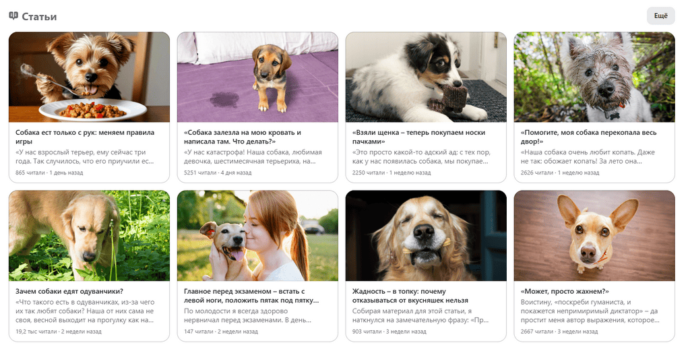Open the Yorkshire terrier eating from plate thumbnail
The image size is (690, 347).
pos(89,77)
